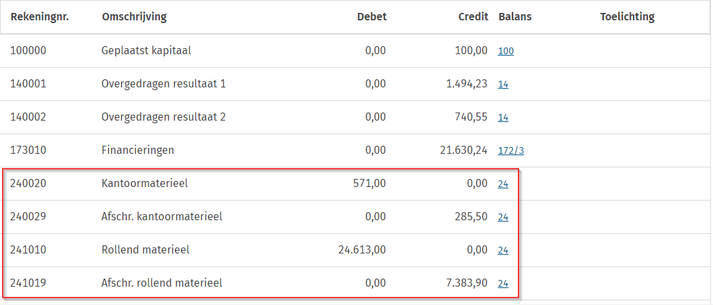The image size is (713, 305).
Task: Open balance link 100 for Geplaatst kapitaal
Action: point(506,51)
